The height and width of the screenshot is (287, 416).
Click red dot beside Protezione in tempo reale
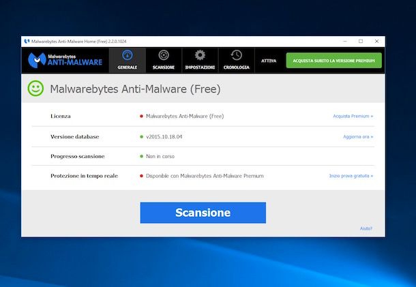click(x=141, y=176)
